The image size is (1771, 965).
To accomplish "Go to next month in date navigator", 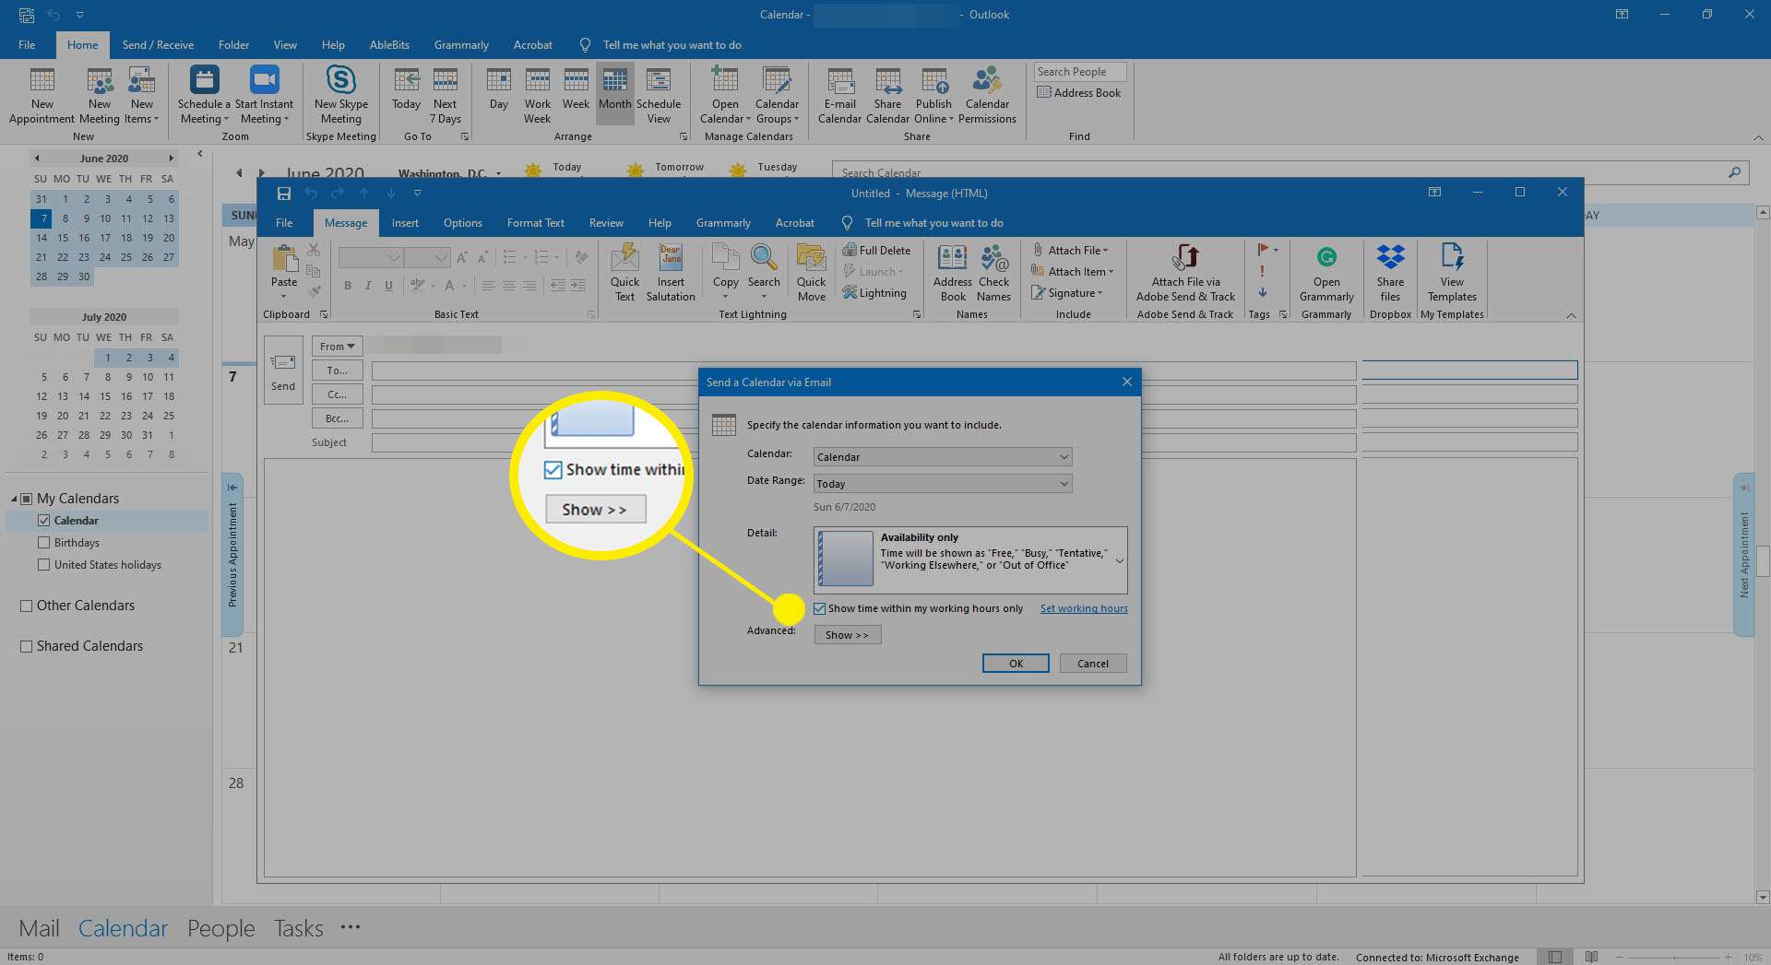I will pos(171,159).
